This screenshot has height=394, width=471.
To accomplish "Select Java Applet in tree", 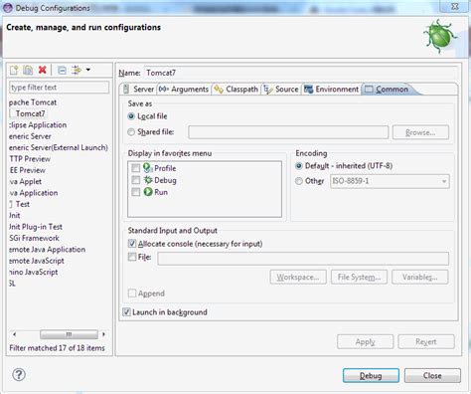I will click(x=26, y=181).
